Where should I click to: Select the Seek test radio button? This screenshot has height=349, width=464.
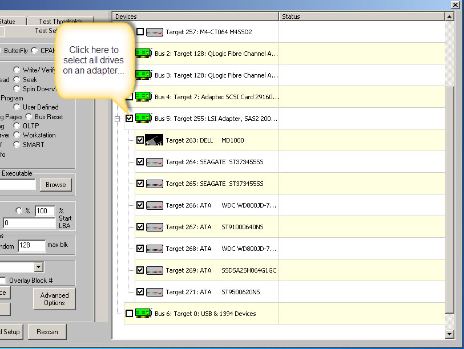(17, 80)
